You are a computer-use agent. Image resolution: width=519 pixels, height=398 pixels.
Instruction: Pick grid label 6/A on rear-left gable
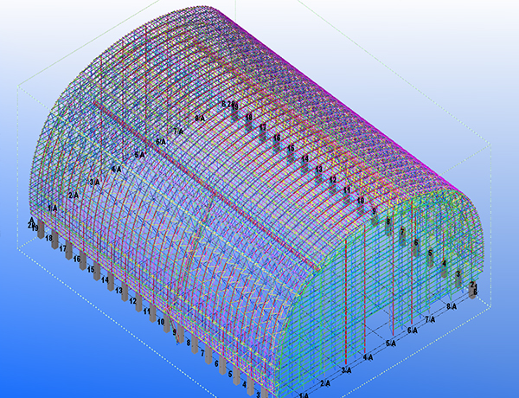click(x=161, y=140)
